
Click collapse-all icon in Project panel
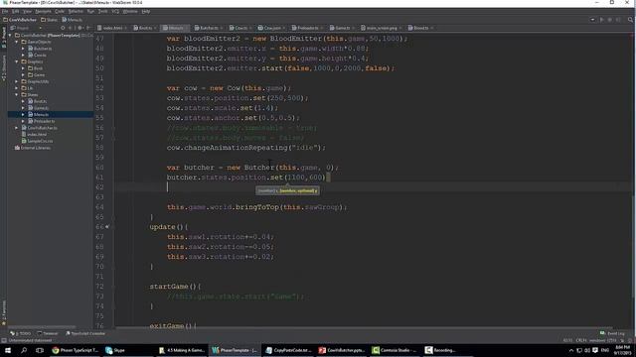pos(71,28)
